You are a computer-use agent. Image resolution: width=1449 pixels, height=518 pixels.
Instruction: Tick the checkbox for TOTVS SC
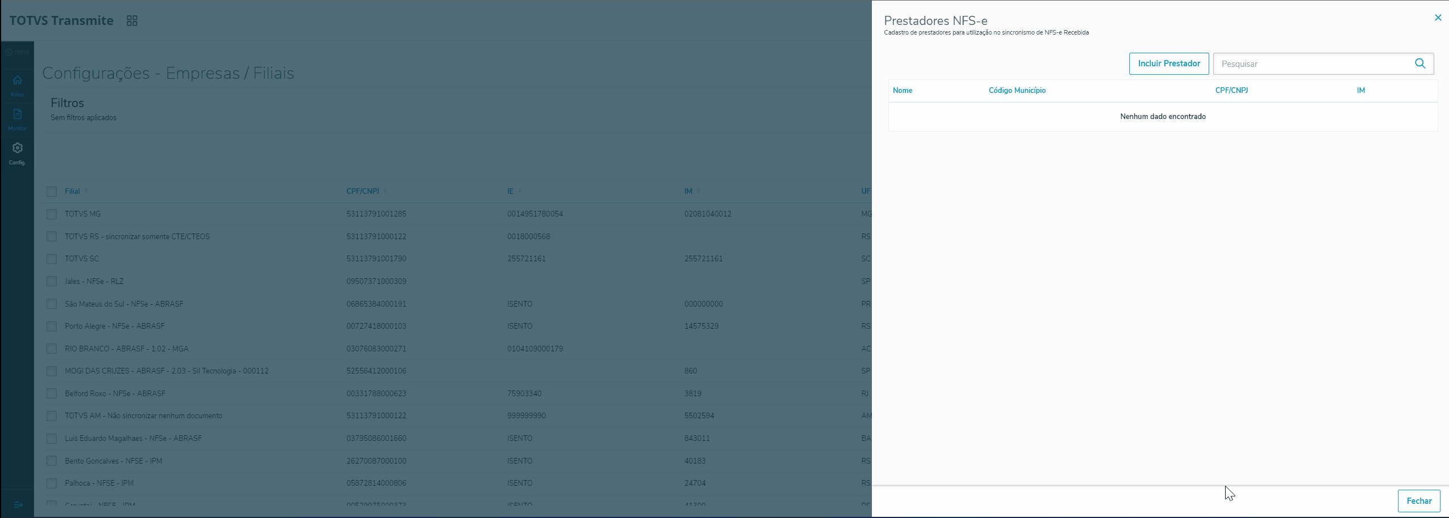52,259
